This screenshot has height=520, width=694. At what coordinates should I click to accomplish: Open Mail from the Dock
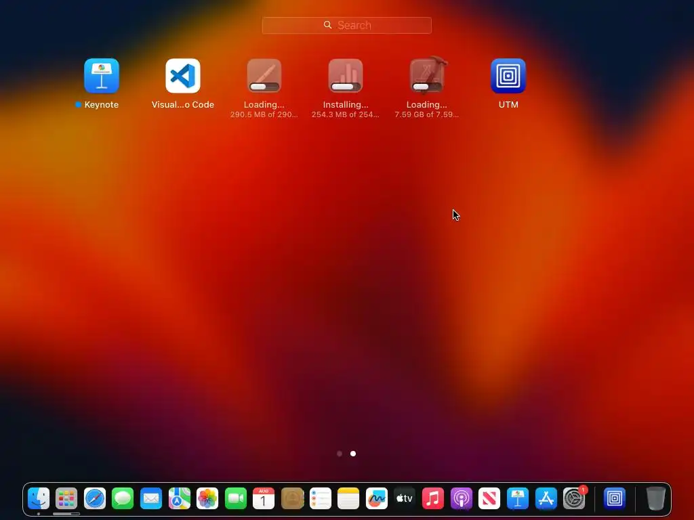pos(151,498)
